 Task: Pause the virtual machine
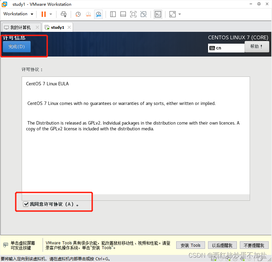pyautogui.click(x=44, y=14)
